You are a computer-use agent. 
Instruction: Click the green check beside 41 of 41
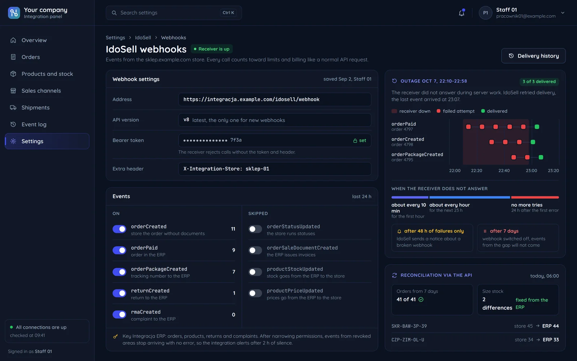[421, 299]
